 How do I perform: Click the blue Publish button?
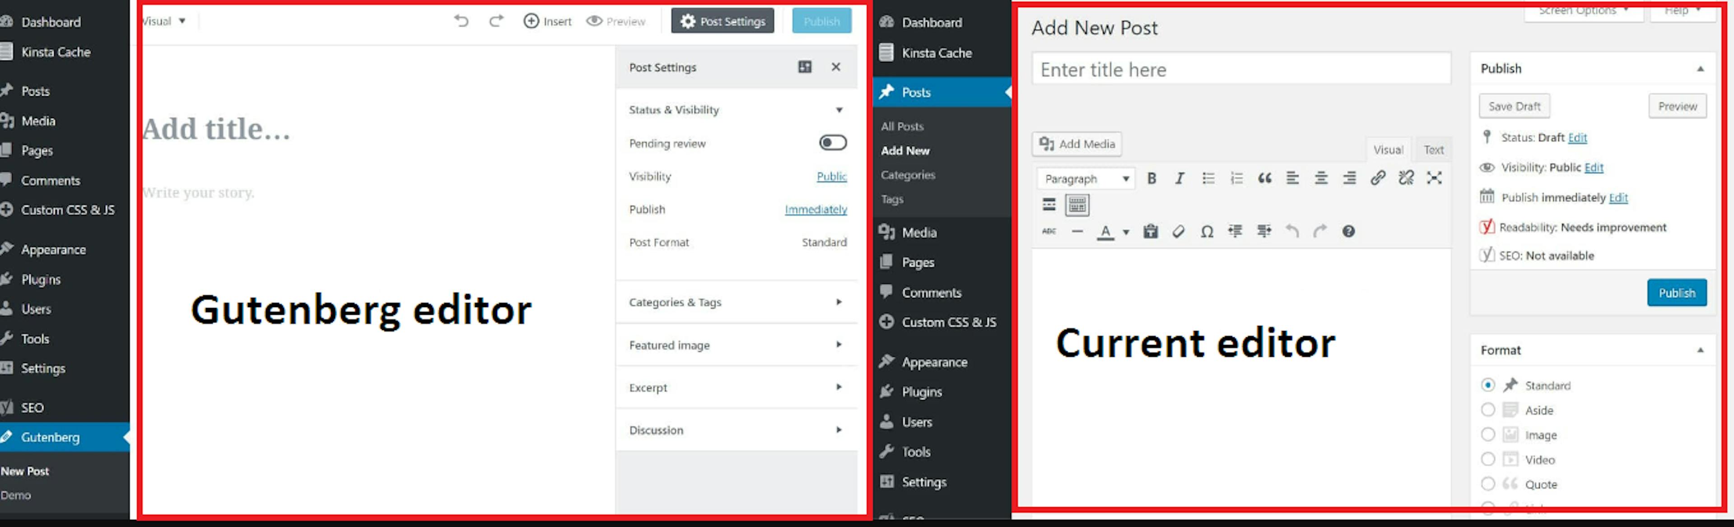click(x=1677, y=293)
